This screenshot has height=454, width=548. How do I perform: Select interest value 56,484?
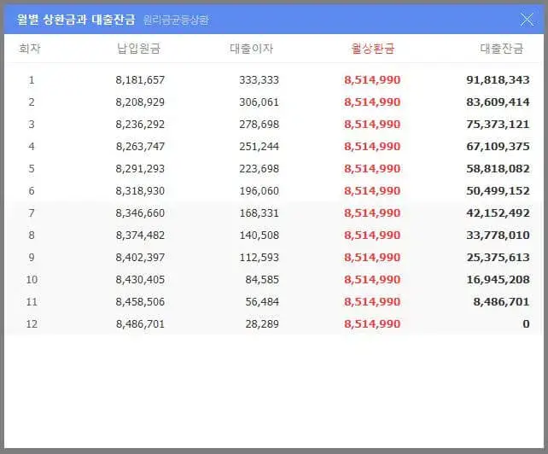[x=262, y=302]
